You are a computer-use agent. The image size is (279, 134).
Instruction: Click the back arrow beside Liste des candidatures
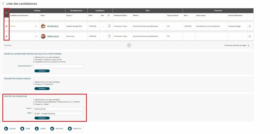point(3,4)
